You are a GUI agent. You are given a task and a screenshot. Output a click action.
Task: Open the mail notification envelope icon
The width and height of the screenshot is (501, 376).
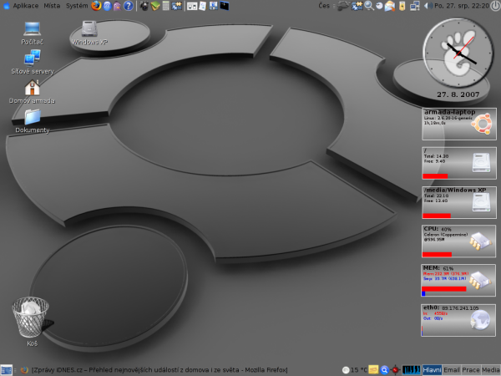pyautogui.click(x=389, y=6)
